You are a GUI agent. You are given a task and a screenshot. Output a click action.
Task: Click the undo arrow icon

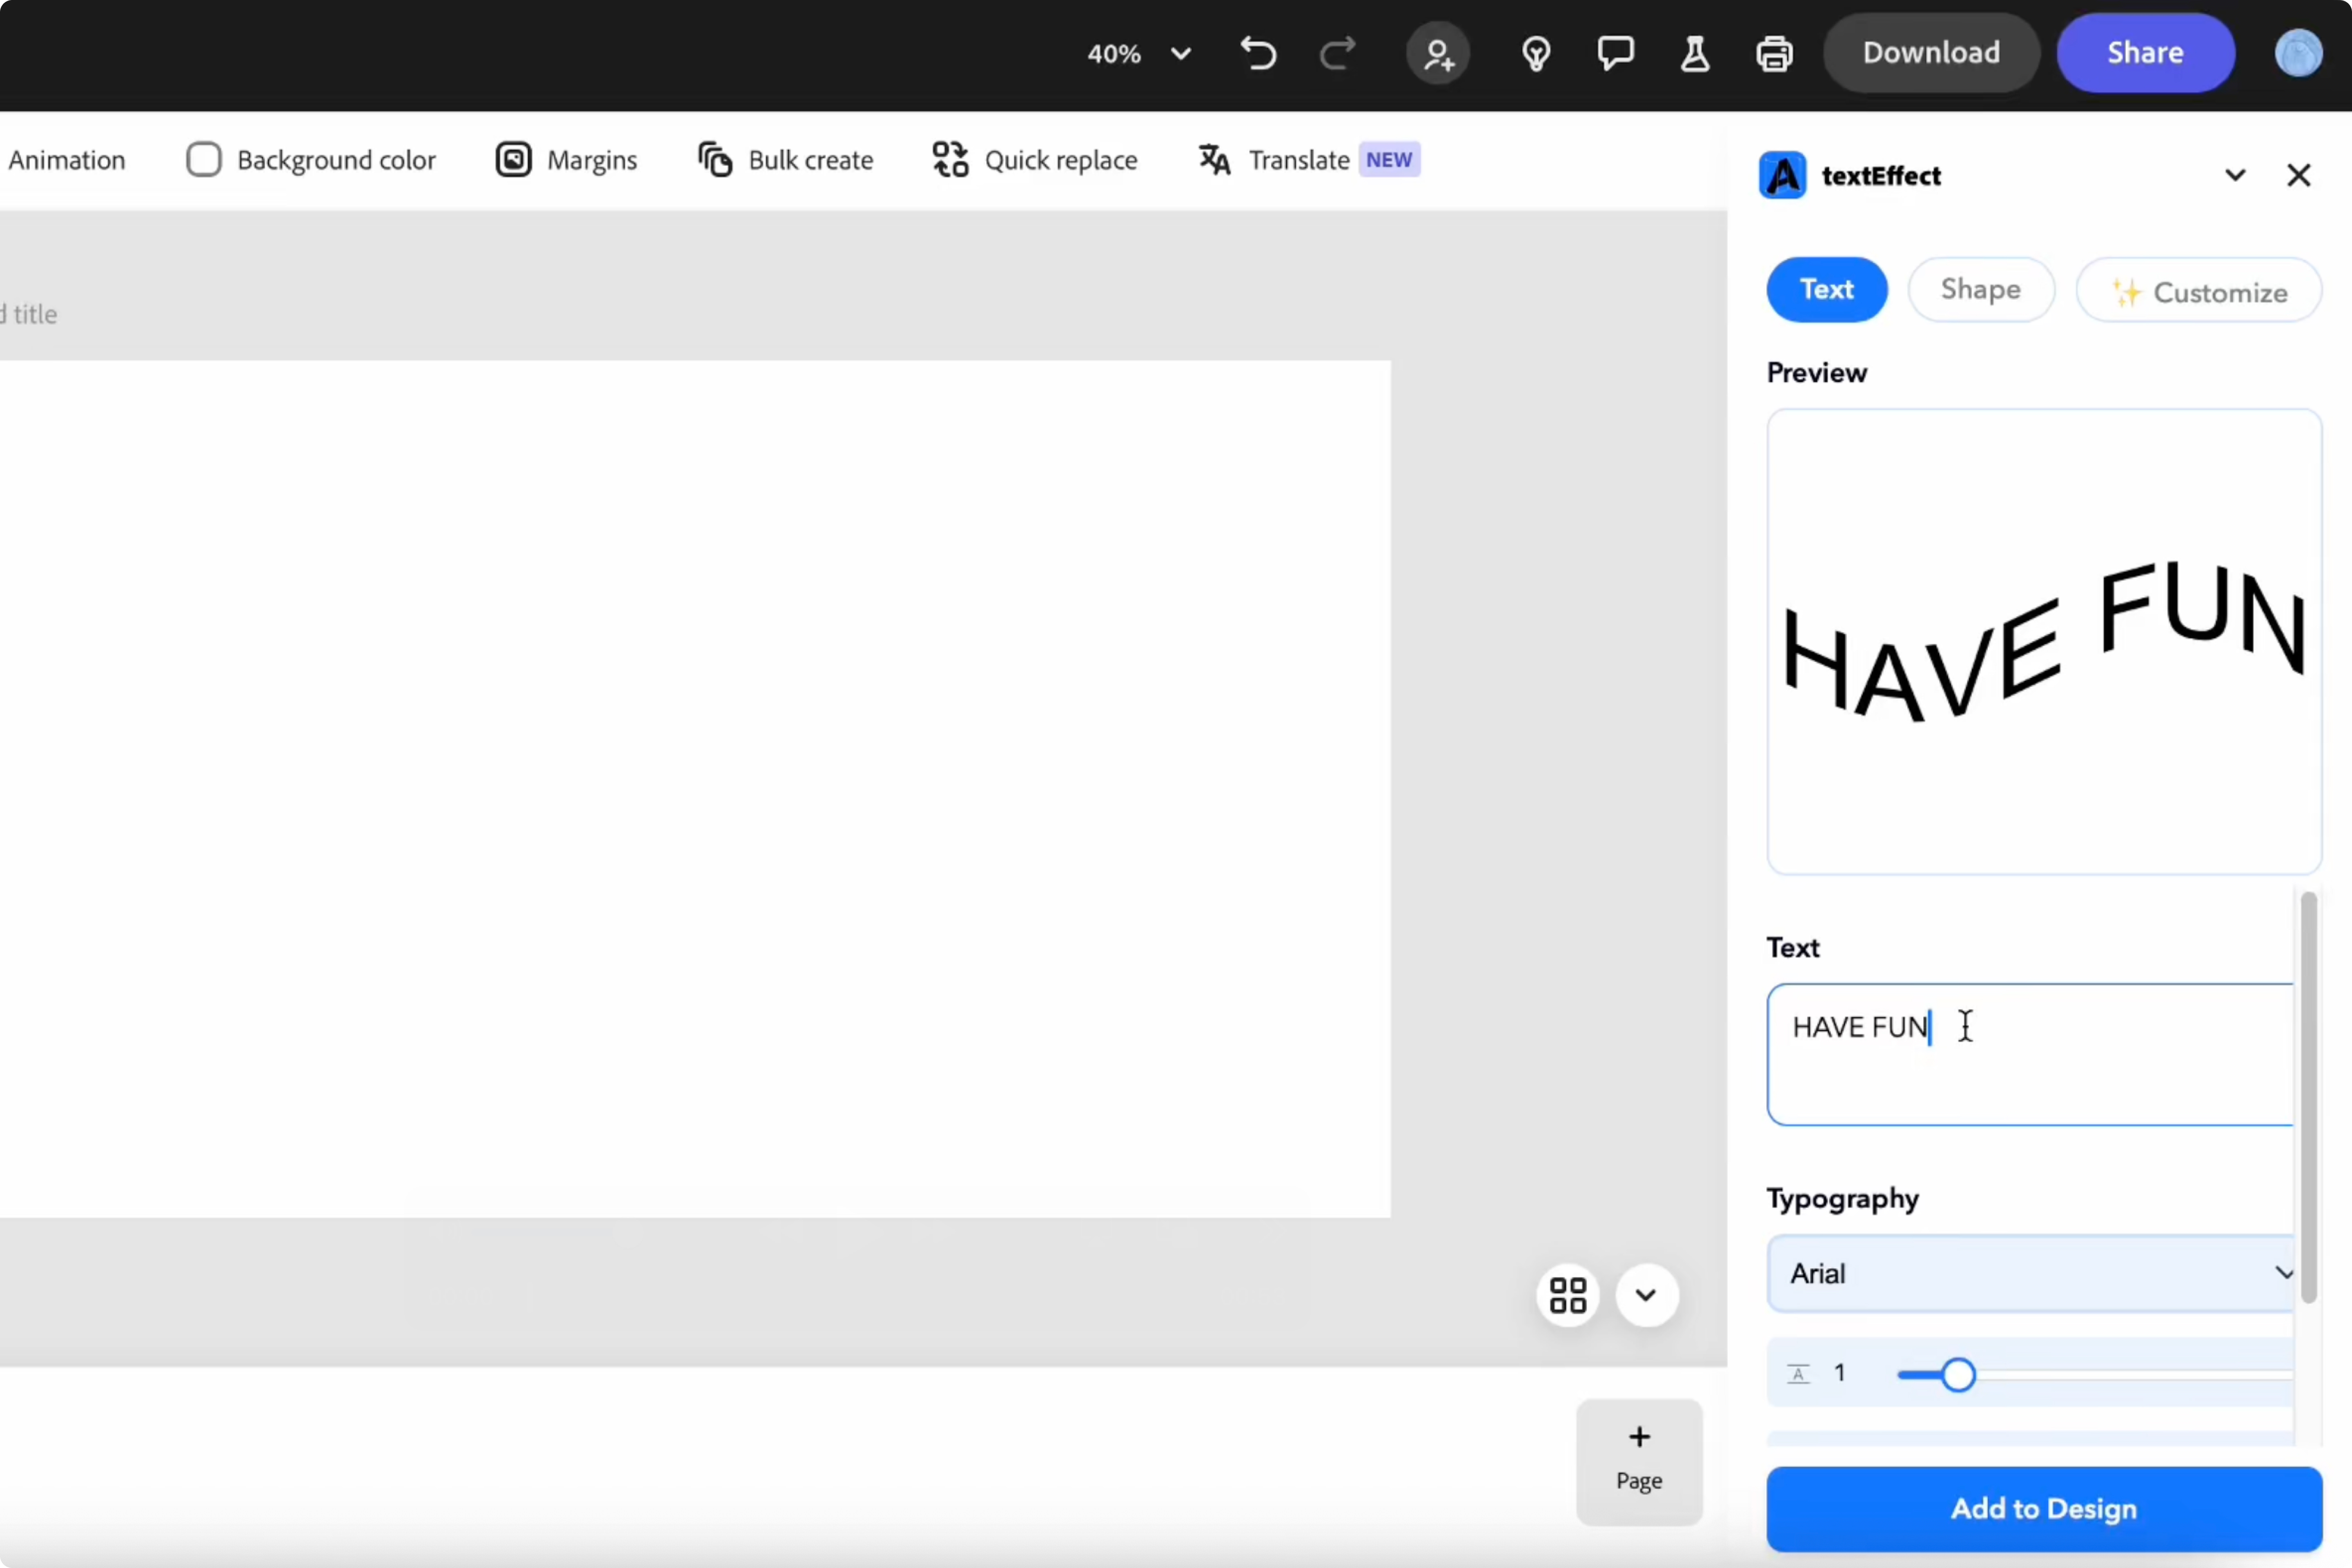coord(1258,53)
